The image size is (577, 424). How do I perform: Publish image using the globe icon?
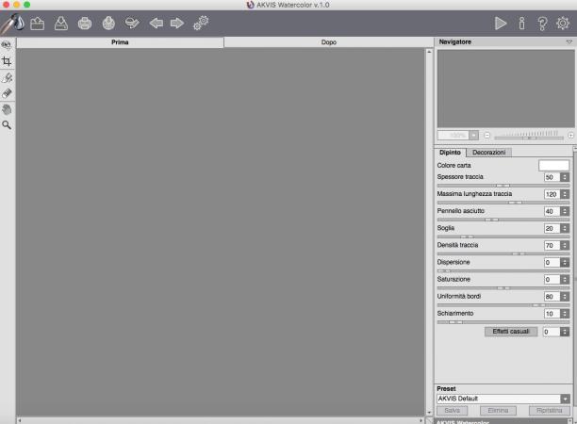(x=108, y=24)
